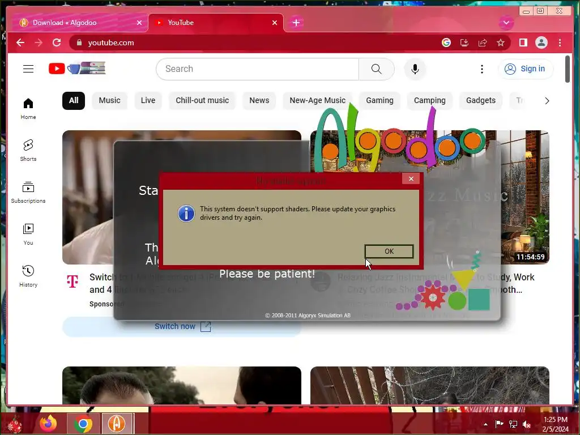Show more filter chips with right arrow

point(547,101)
